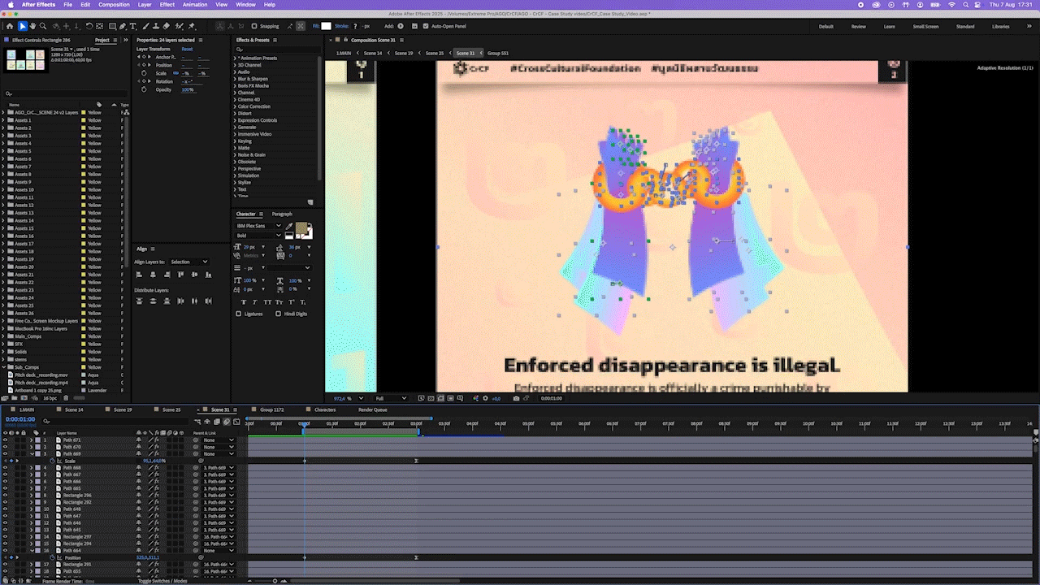Toggle Scale property stopwatch in Properties
The width and height of the screenshot is (1040, 585).
[x=145, y=73]
